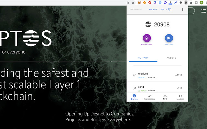Open the Extensions puzzle piece menu
The width and height of the screenshot is (207, 129).
coord(191,3)
